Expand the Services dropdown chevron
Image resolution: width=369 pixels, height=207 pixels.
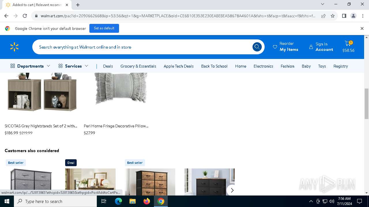point(86,66)
